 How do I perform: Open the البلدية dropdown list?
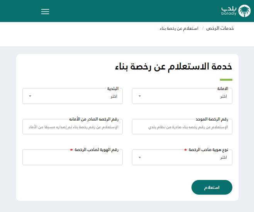pos(73,96)
